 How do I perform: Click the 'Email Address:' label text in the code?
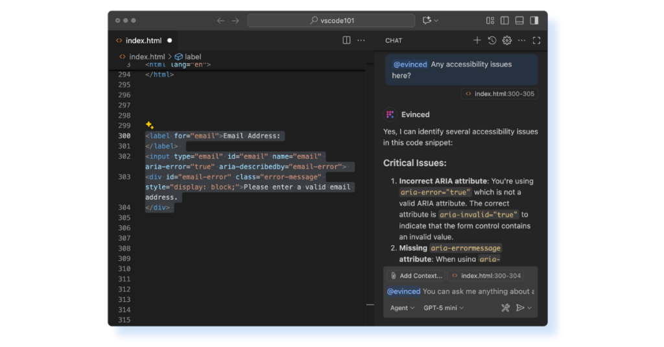coord(252,136)
